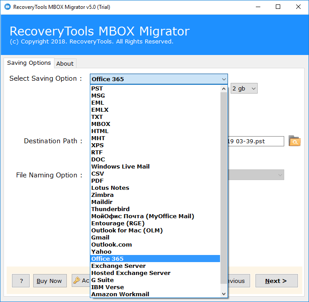Pick Amazon Workmail option

pyautogui.click(x=155, y=294)
